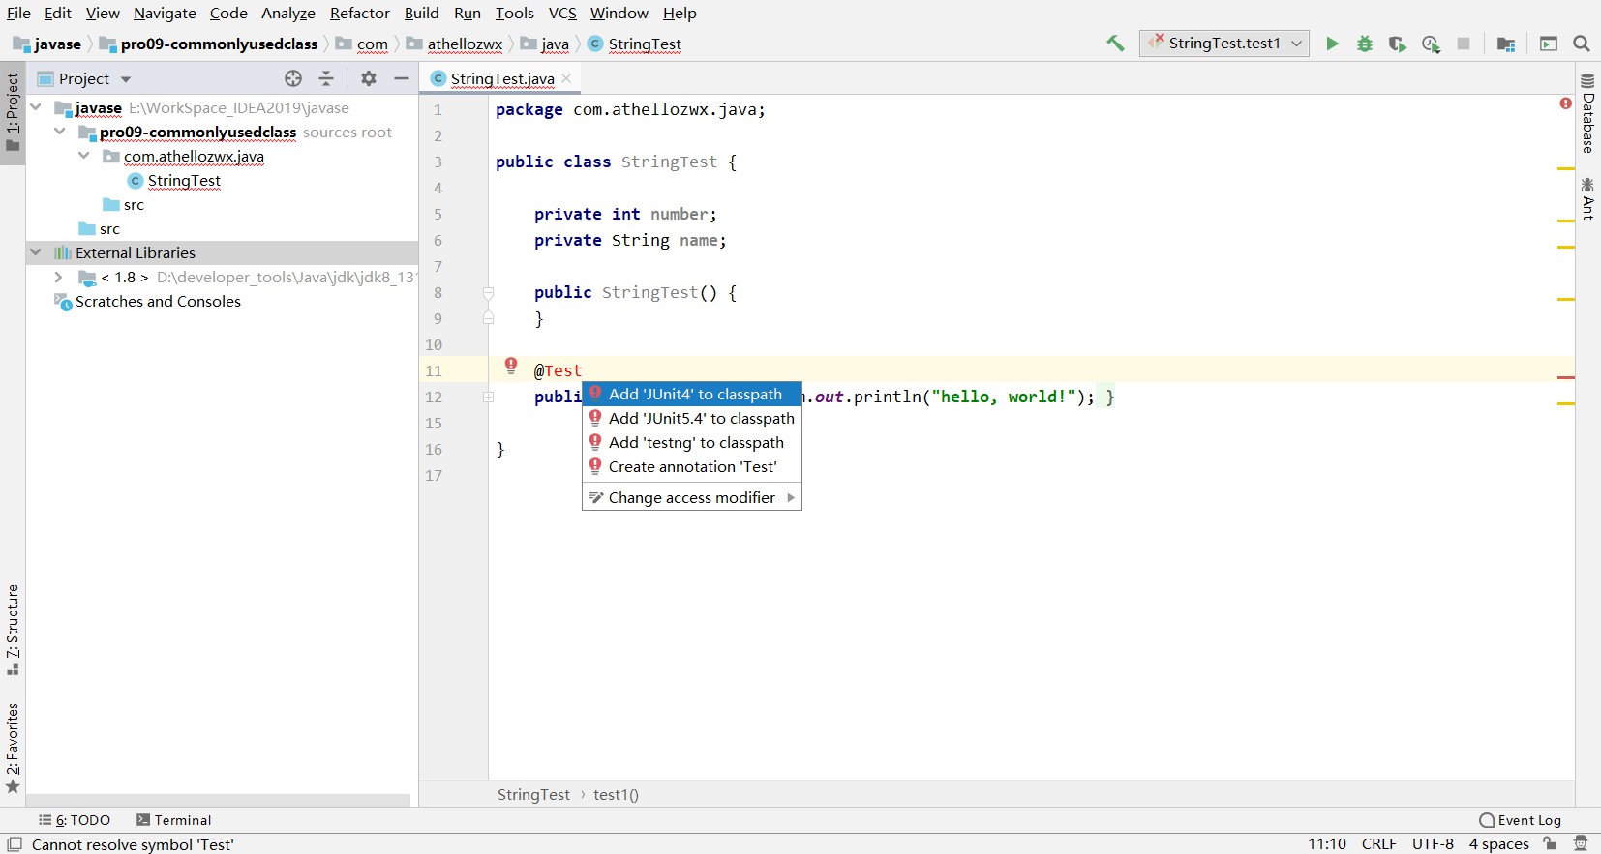Click the editor error indicator icon

tap(1565, 103)
